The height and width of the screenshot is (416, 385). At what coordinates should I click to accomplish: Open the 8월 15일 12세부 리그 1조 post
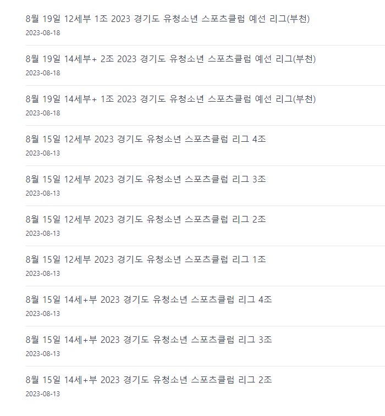(x=146, y=259)
